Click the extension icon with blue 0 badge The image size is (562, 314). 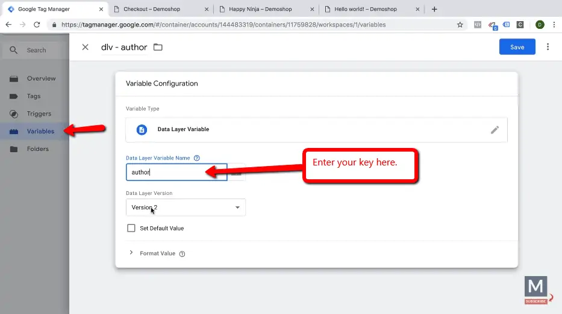click(492, 25)
